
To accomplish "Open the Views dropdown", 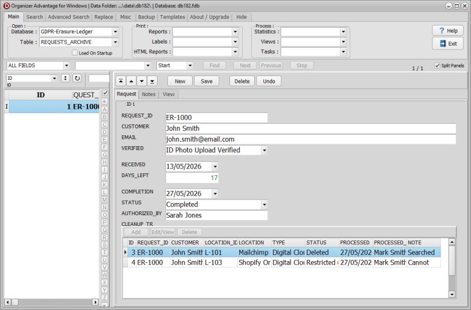I will (x=344, y=42).
